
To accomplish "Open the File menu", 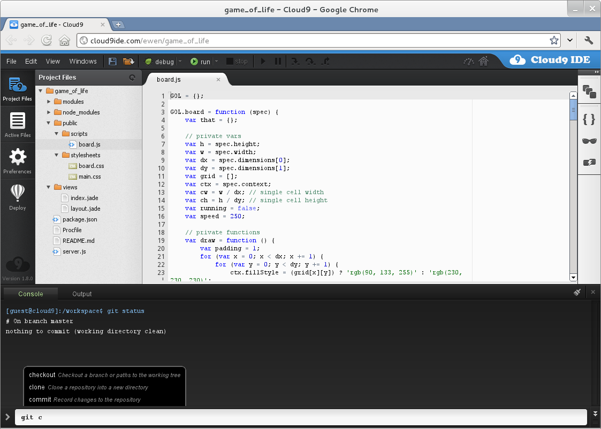I will pos(11,62).
